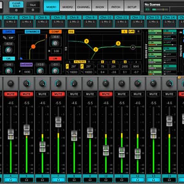Unmute channel 4 with its MUTE button
This screenshot has height=184, width=184.
point(11,94)
